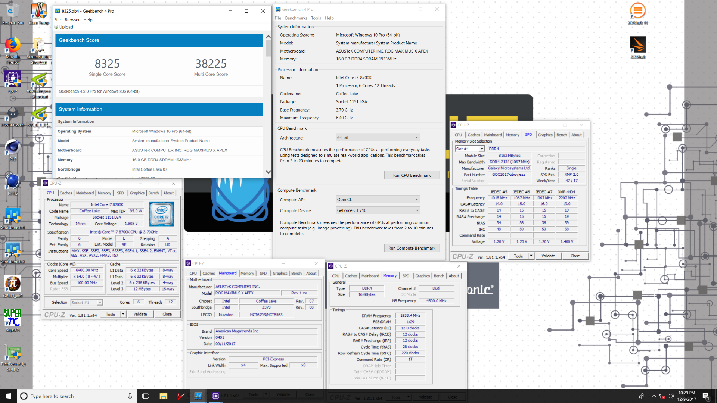Click the Single-Core Score 8325 value
The height and width of the screenshot is (403, 717).
click(x=107, y=63)
